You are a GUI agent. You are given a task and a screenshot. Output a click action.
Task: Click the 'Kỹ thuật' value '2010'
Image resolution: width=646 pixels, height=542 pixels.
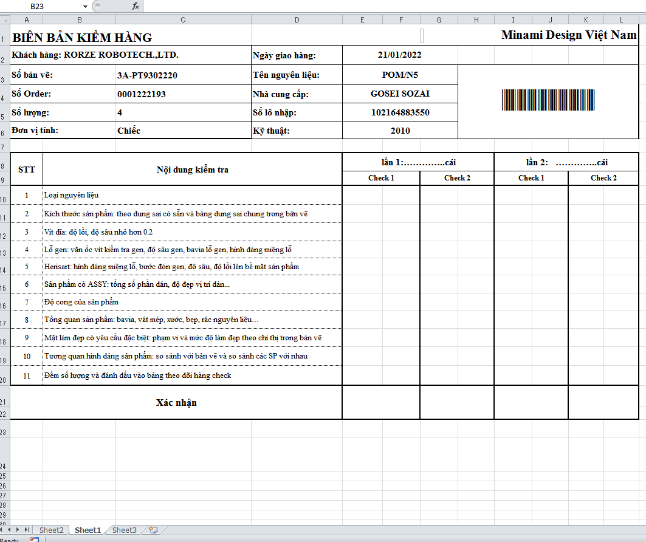point(400,131)
